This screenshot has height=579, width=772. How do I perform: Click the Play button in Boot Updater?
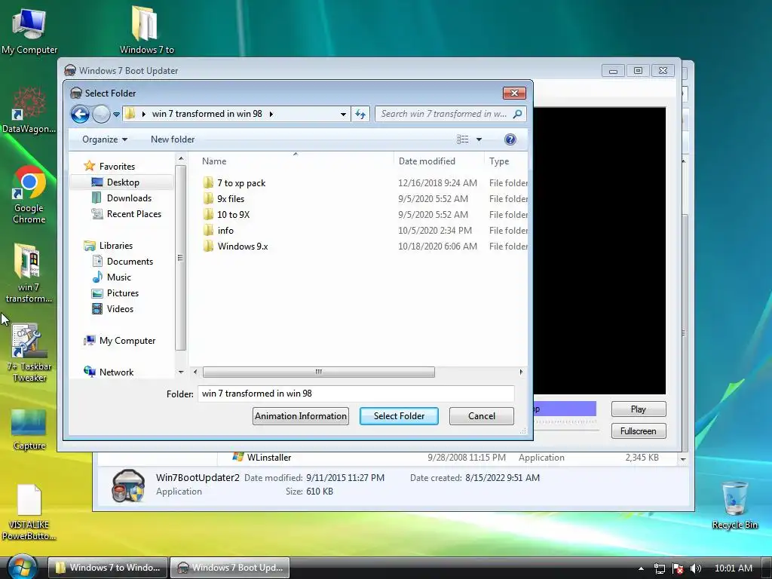tap(639, 409)
